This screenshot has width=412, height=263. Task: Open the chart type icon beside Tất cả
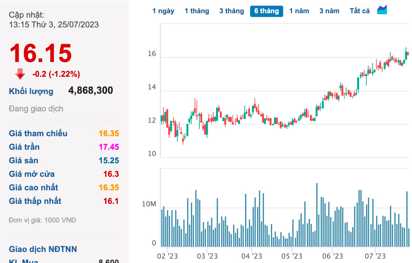pos(382,10)
